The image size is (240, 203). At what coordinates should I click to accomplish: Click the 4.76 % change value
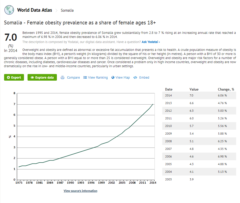pos(222,103)
